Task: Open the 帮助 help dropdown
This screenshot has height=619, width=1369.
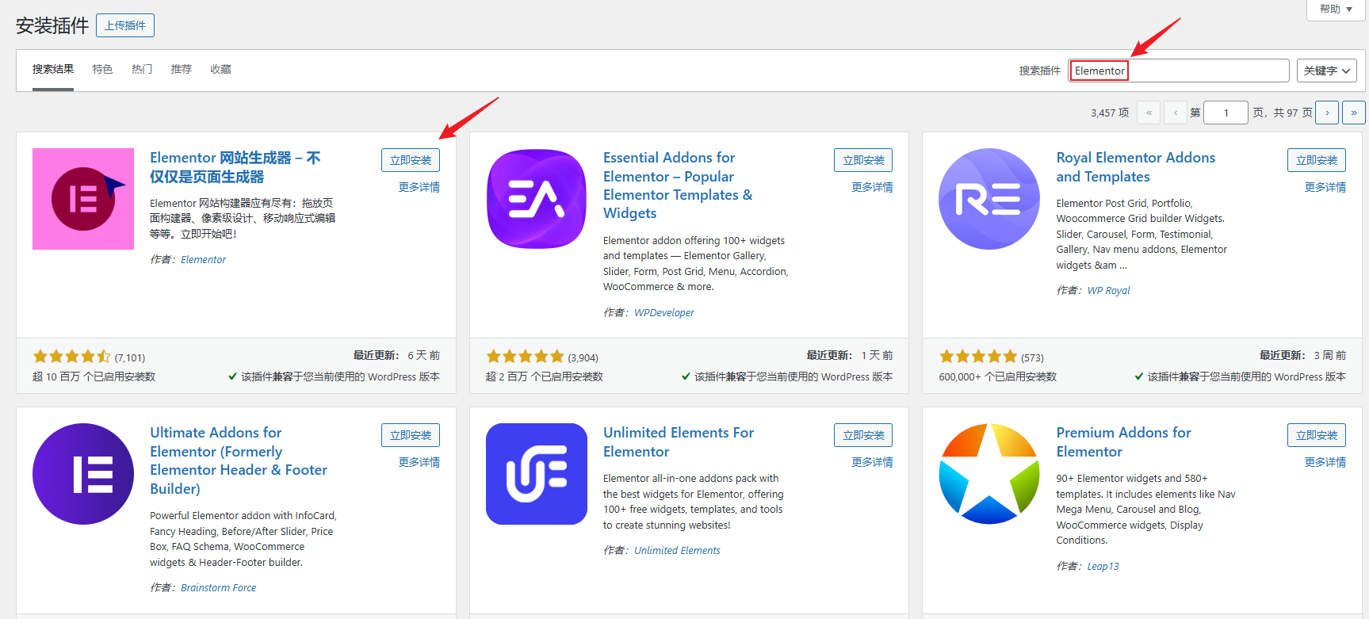Action: pyautogui.click(x=1336, y=10)
